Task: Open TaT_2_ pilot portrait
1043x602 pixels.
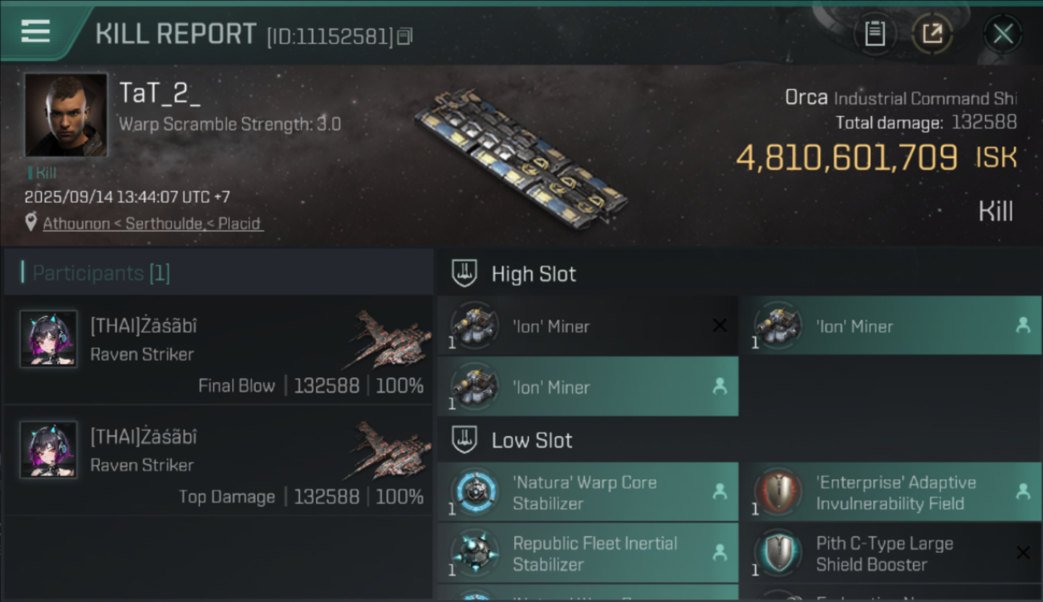Action: coord(66,115)
